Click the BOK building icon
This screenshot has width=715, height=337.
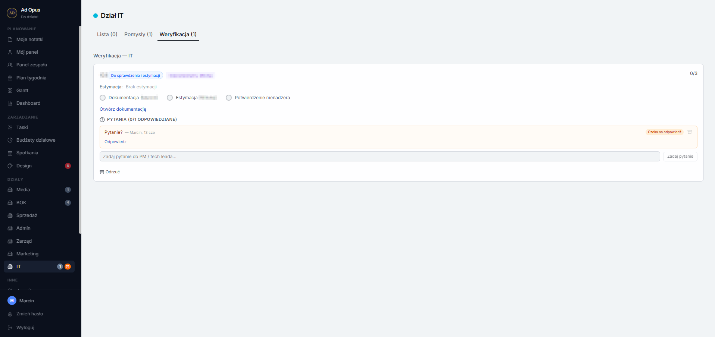pyautogui.click(x=10, y=203)
